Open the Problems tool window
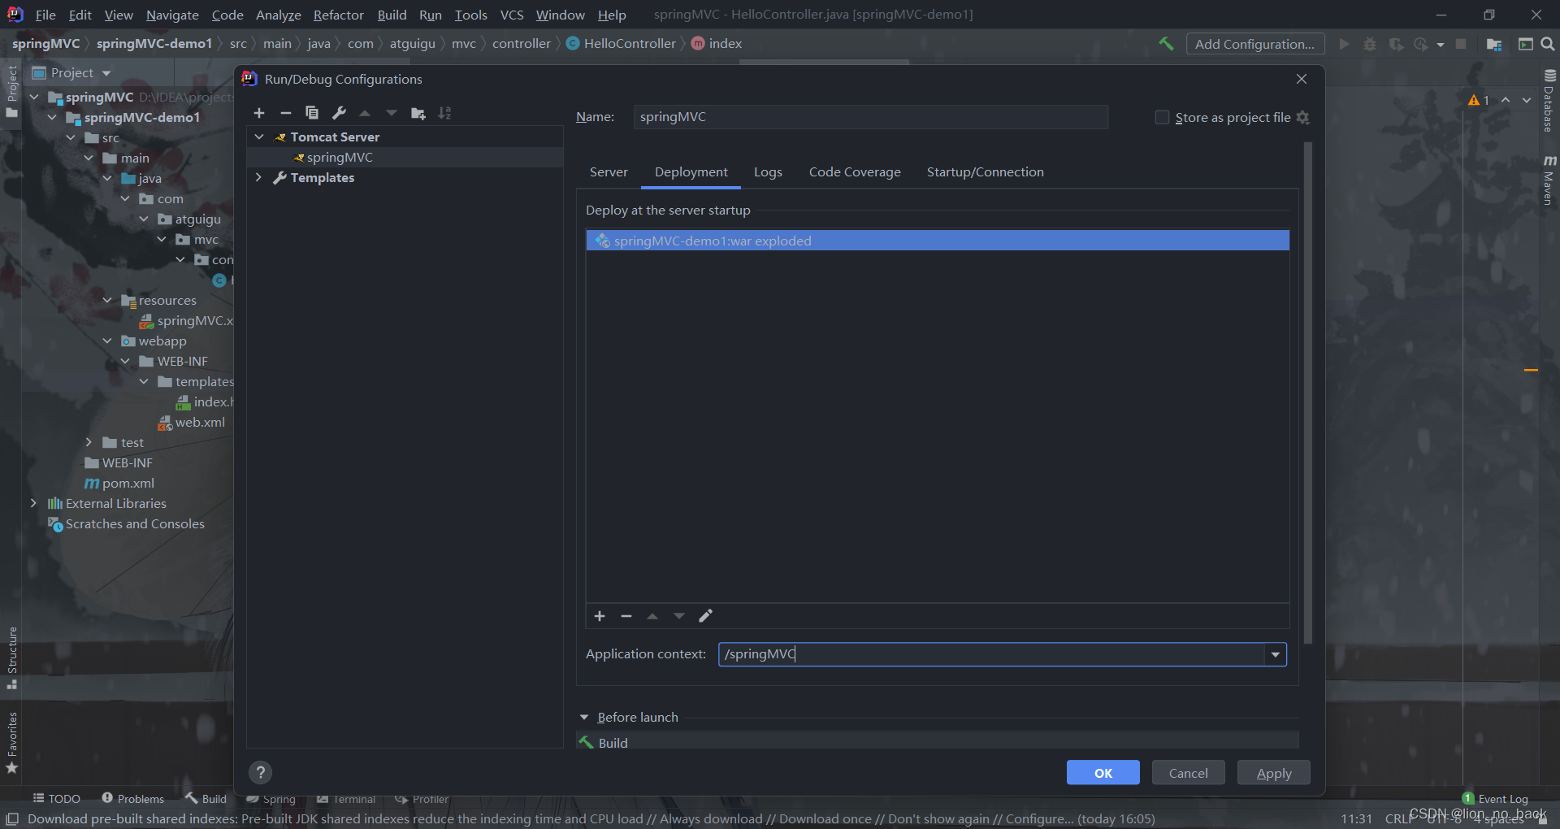The height and width of the screenshot is (829, 1560). click(x=132, y=799)
